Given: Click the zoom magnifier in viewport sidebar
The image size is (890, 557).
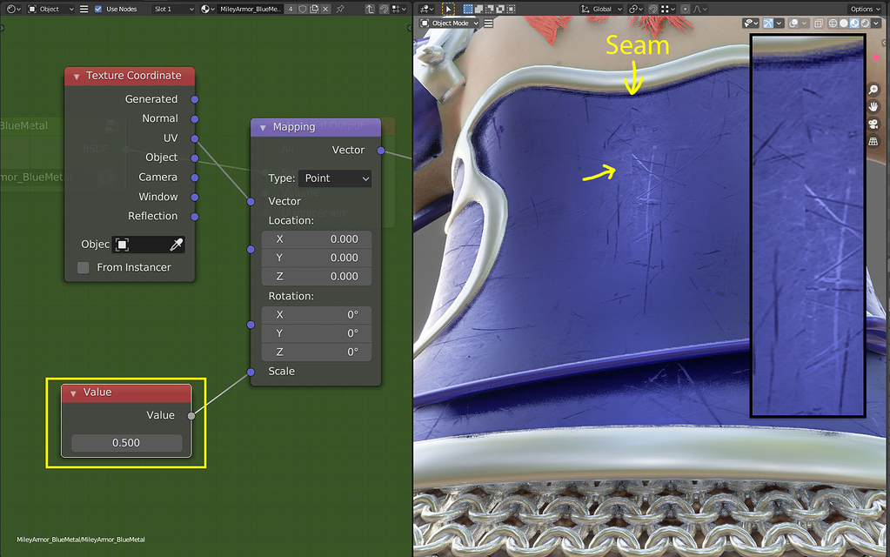Looking at the screenshot, I should 873,90.
